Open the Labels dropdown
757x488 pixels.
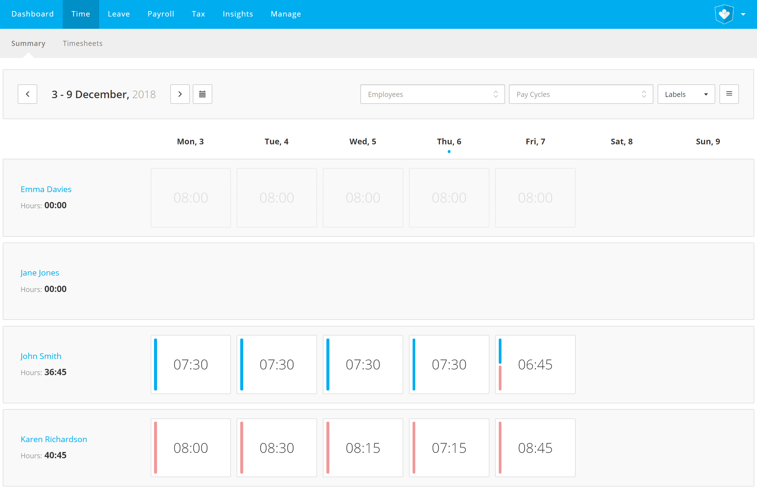(x=686, y=94)
